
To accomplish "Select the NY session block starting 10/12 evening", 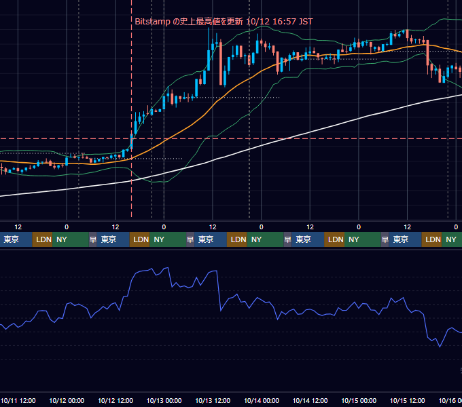I will point(168,239).
